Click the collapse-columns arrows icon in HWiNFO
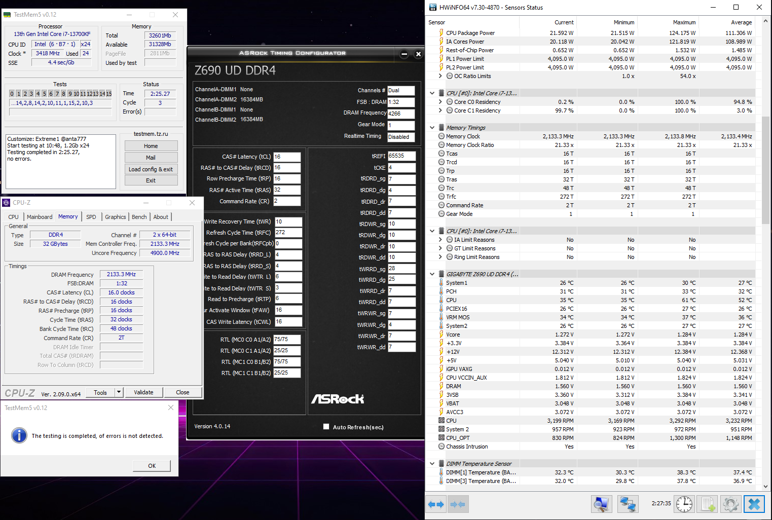The width and height of the screenshot is (772, 520). click(458, 504)
